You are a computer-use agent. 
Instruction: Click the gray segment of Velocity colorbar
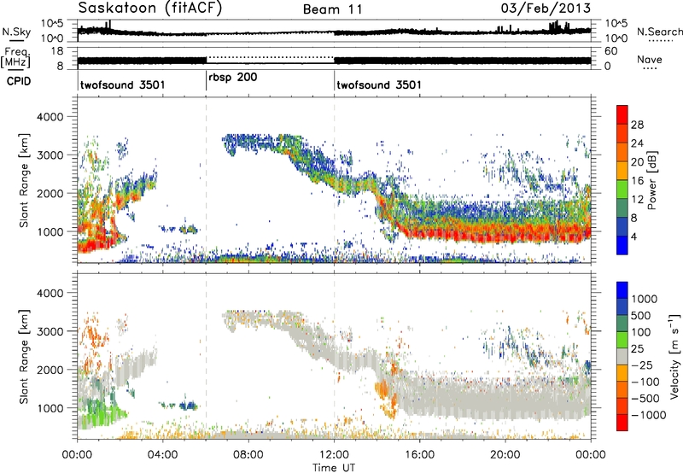coord(622,356)
